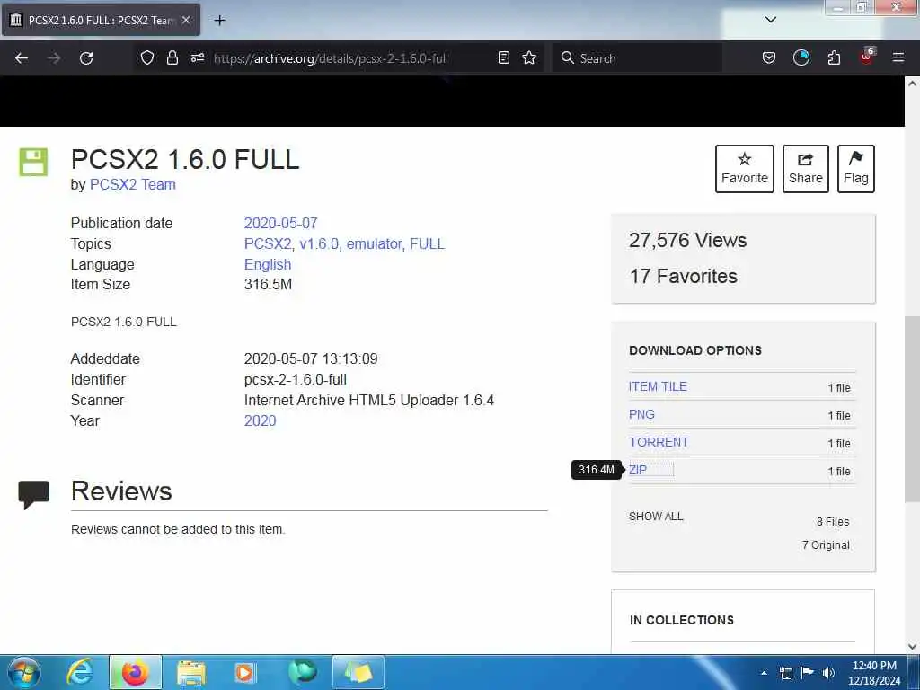Bookmark this page with star icon
The height and width of the screenshot is (690, 920).
pos(529,57)
